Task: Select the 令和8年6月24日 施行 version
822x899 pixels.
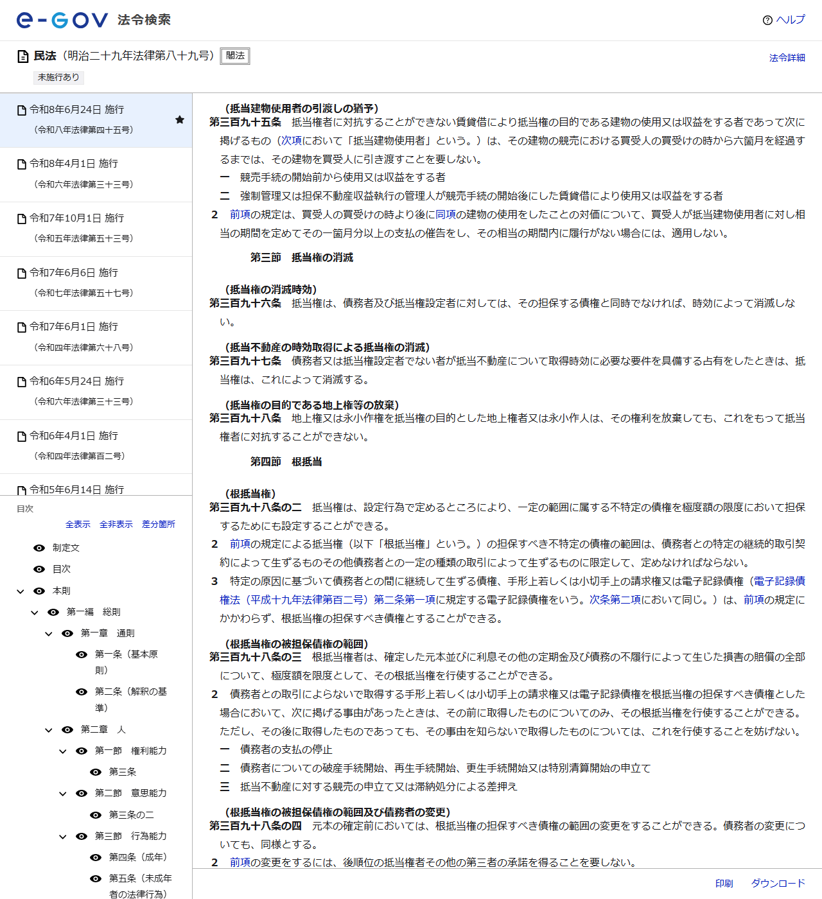Action: coord(96,120)
